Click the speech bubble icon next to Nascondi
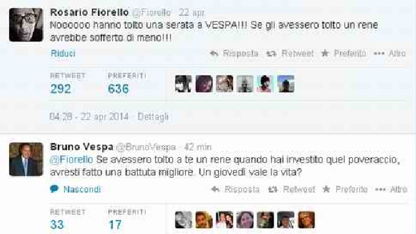The width and height of the screenshot is (416, 234). point(54,189)
